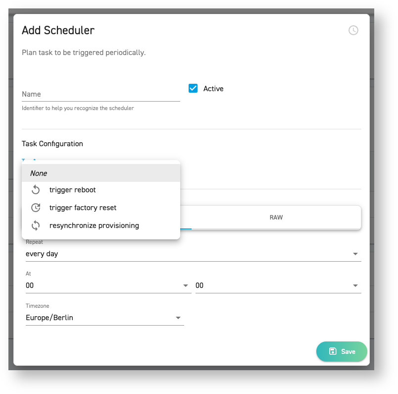Click the floppy disk icon on Save
Image resolution: width=398 pixels, height=394 pixels.
click(333, 351)
